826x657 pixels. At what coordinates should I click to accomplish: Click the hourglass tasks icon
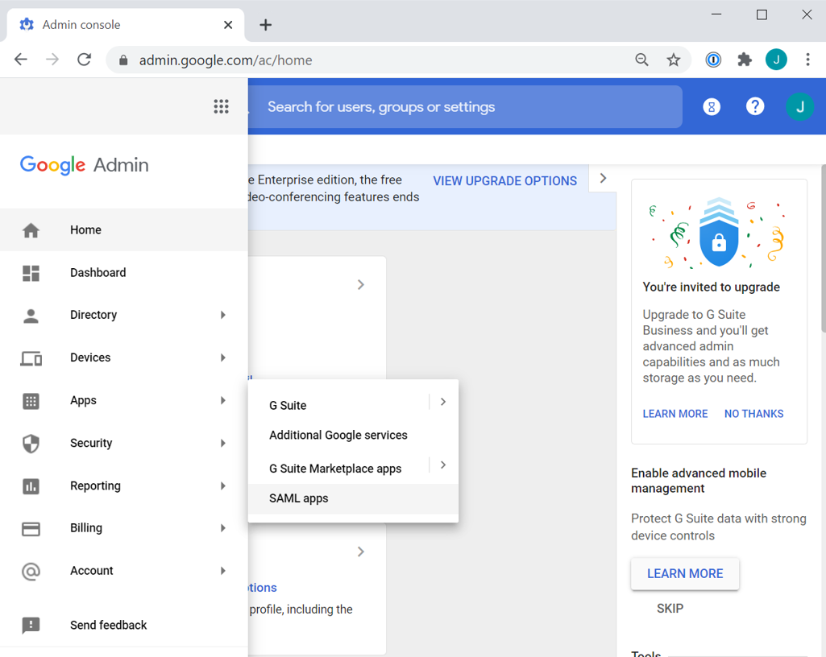711,106
